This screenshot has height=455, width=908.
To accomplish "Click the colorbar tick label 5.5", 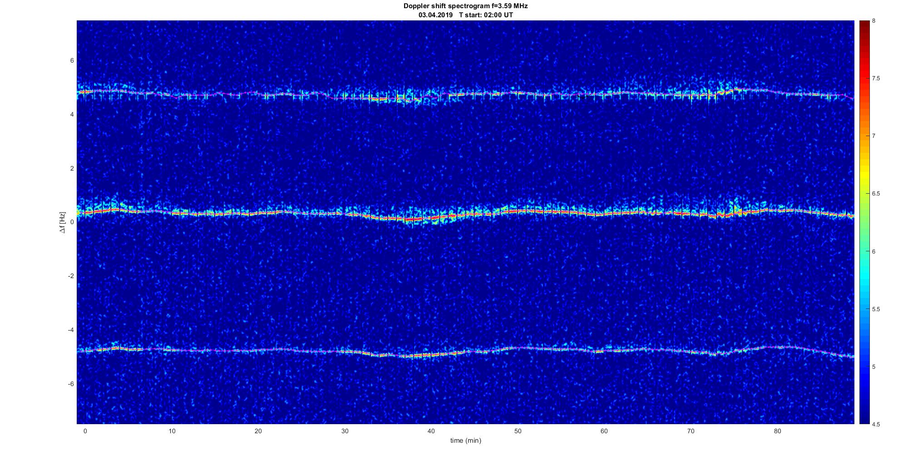I will (876, 309).
